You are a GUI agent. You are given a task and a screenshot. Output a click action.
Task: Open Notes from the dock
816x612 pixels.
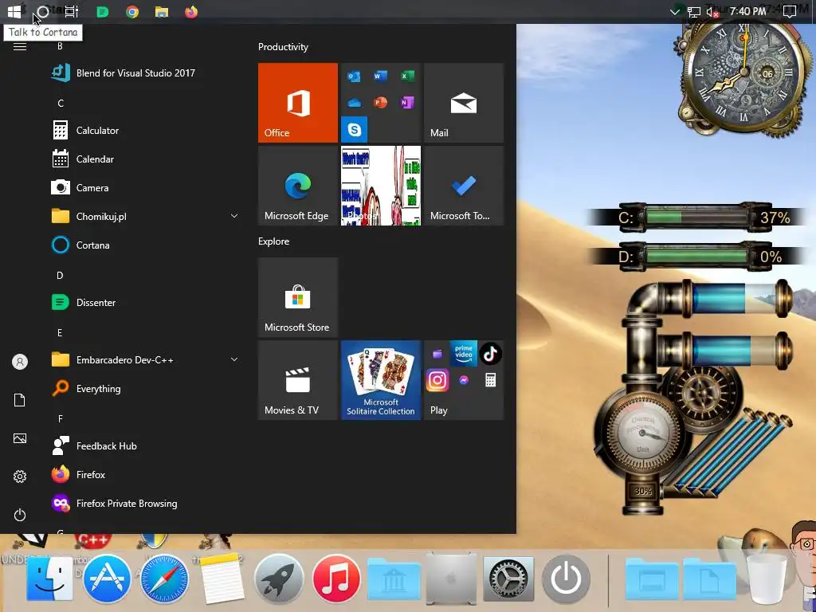point(222,579)
